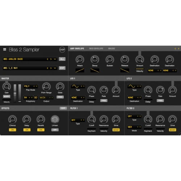
Task: Switch to the AMP ENVELOPE tab
Action: click(x=77, y=49)
